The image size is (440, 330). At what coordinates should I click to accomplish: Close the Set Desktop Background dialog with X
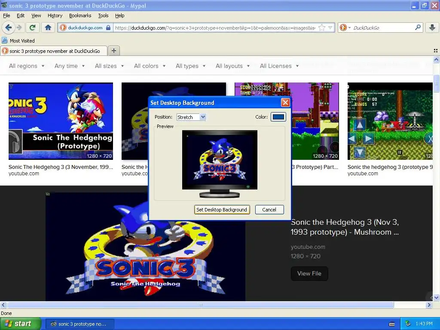pos(285,102)
